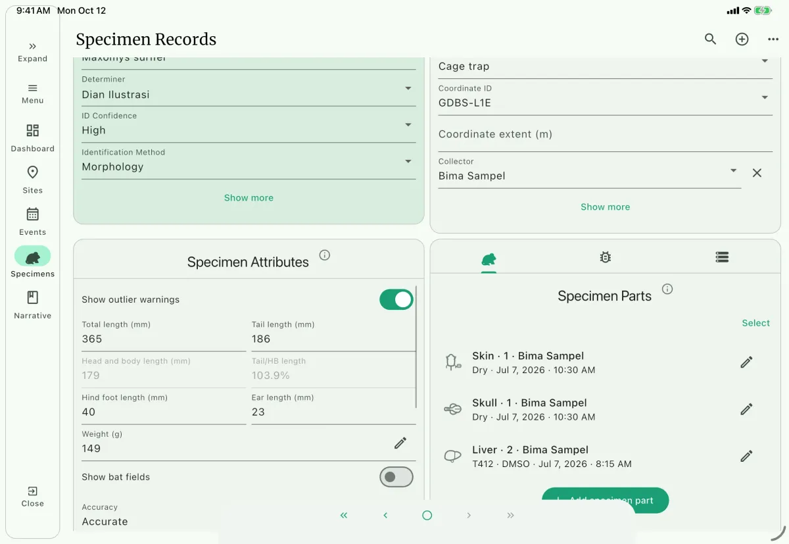
Task: Go to next record chevron
Action: coord(469,515)
